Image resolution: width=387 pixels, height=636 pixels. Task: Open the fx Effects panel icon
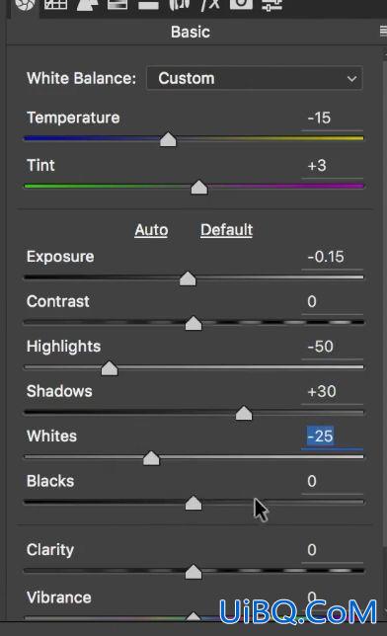210,4
